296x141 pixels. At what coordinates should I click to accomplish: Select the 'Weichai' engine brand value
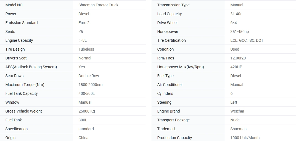click(237, 111)
